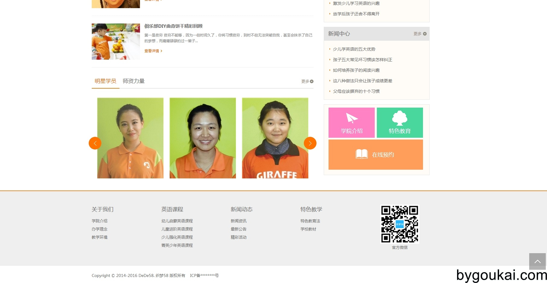Open footer link 儿童进阶英语课程
Viewport: 547px width, 283px height.
(x=177, y=229)
